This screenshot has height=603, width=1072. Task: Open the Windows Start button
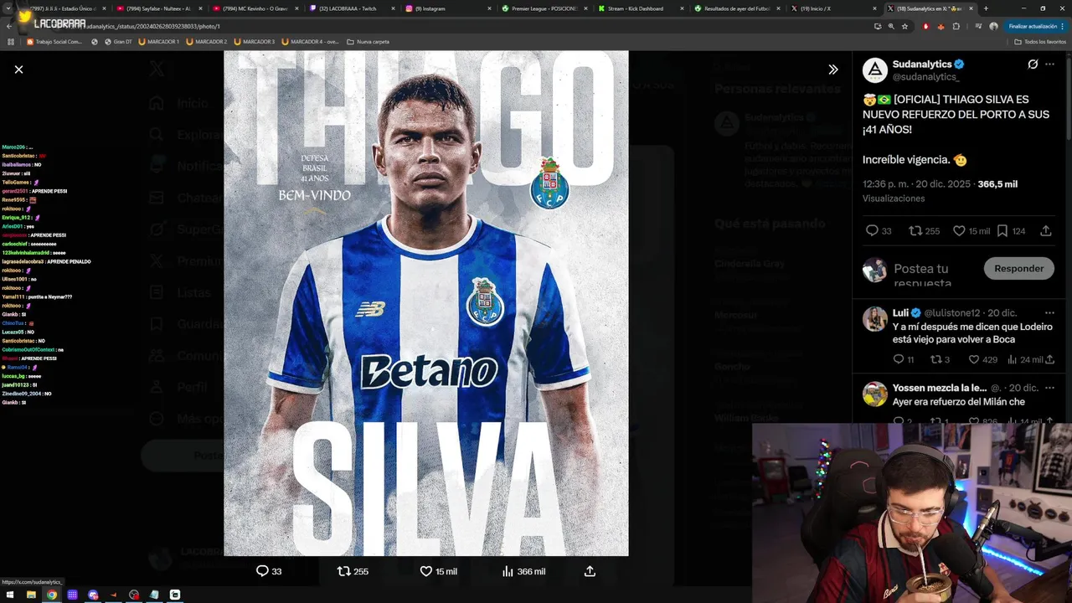point(11,595)
